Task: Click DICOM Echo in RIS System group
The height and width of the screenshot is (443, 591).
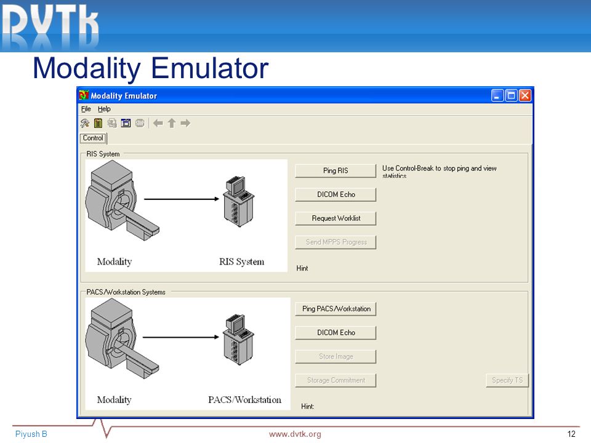Action: point(336,194)
